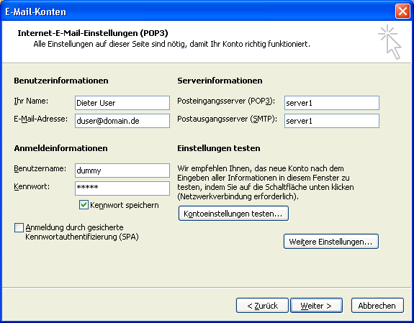The height and width of the screenshot is (323, 414).
Task: Click Kontoeinstellungen testen button
Action: pos(233,214)
